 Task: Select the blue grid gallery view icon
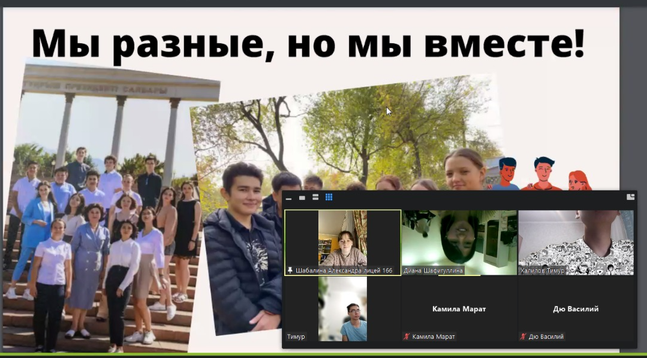(x=329, y=197)
